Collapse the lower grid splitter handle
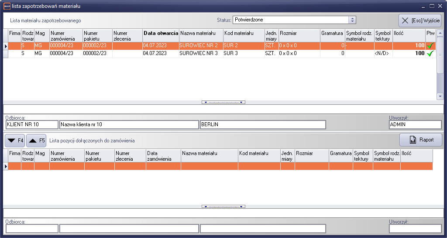The width and height of the screenshot is (447, 238). [223, 206]
